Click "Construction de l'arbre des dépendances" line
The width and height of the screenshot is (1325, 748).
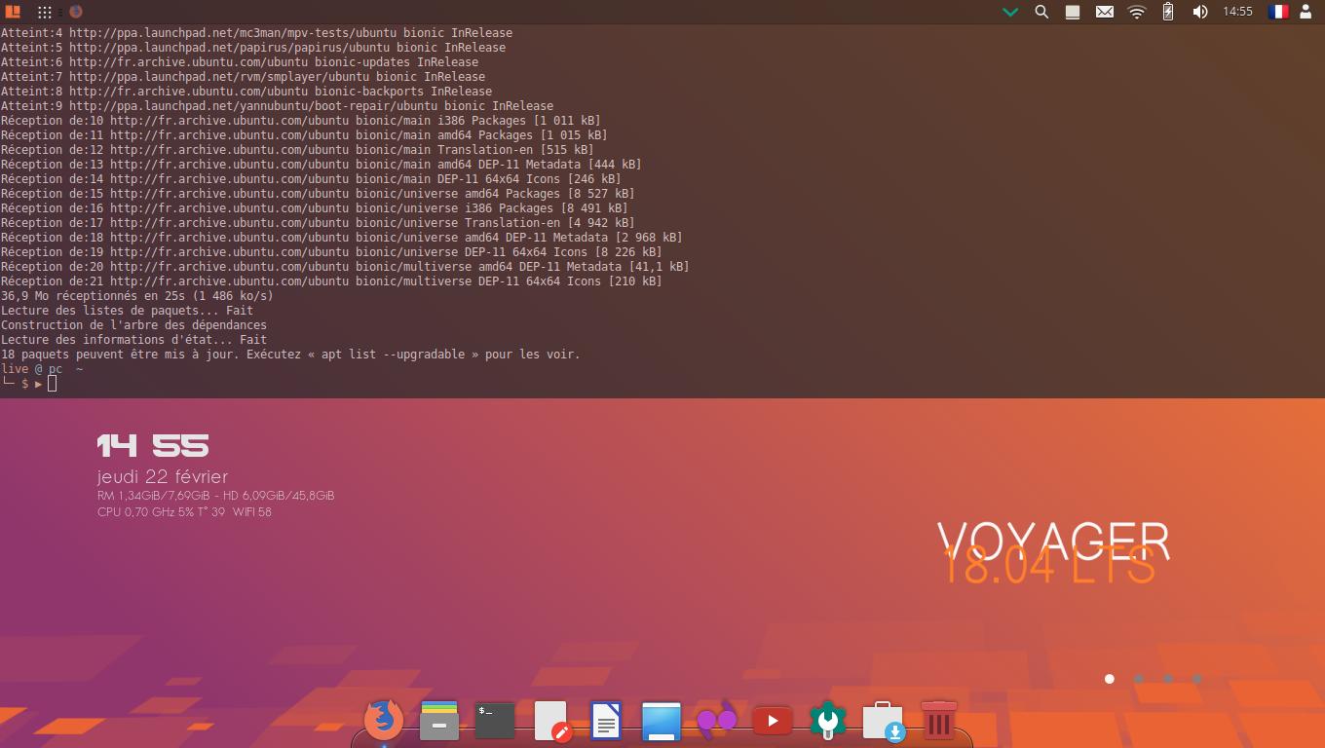pos(133,325)
